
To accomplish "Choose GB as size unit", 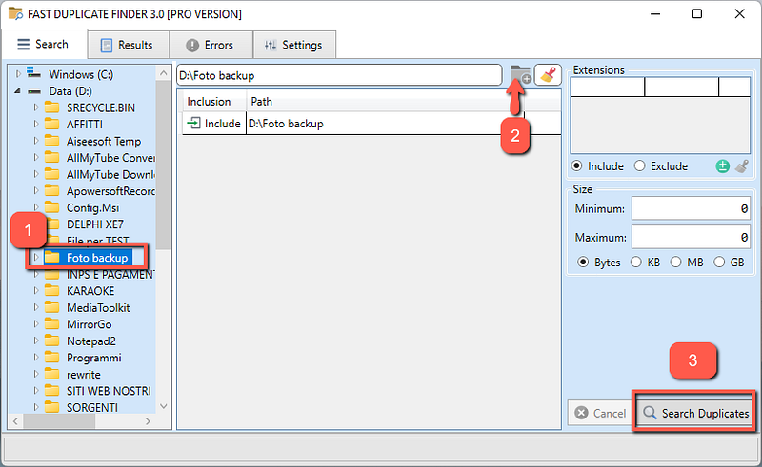I will point(719,263).
